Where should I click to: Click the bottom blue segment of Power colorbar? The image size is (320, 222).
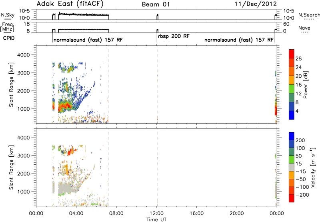(x=292, y=115)
